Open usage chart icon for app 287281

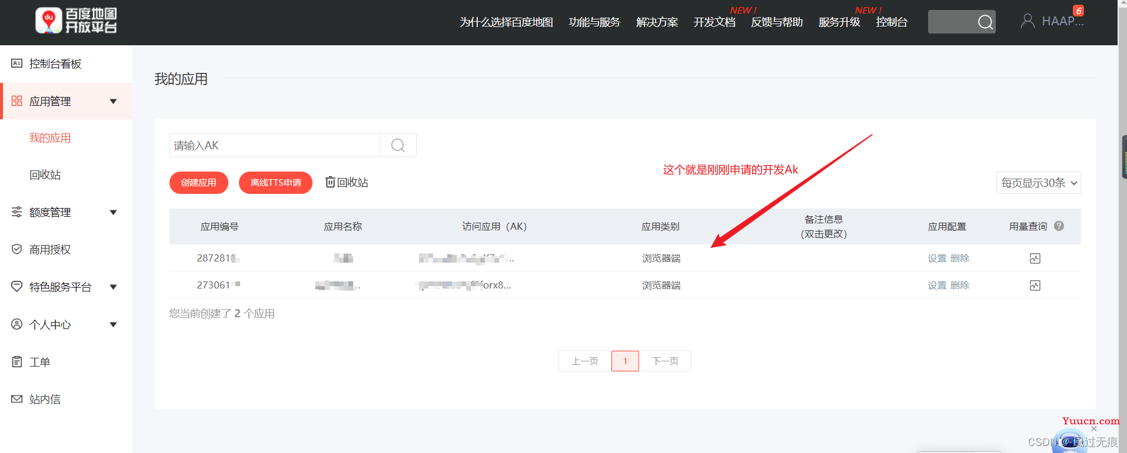(x=1035, y=259)
